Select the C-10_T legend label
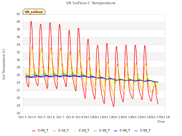This screenshot has width=182, height=136. coord(63,130)
